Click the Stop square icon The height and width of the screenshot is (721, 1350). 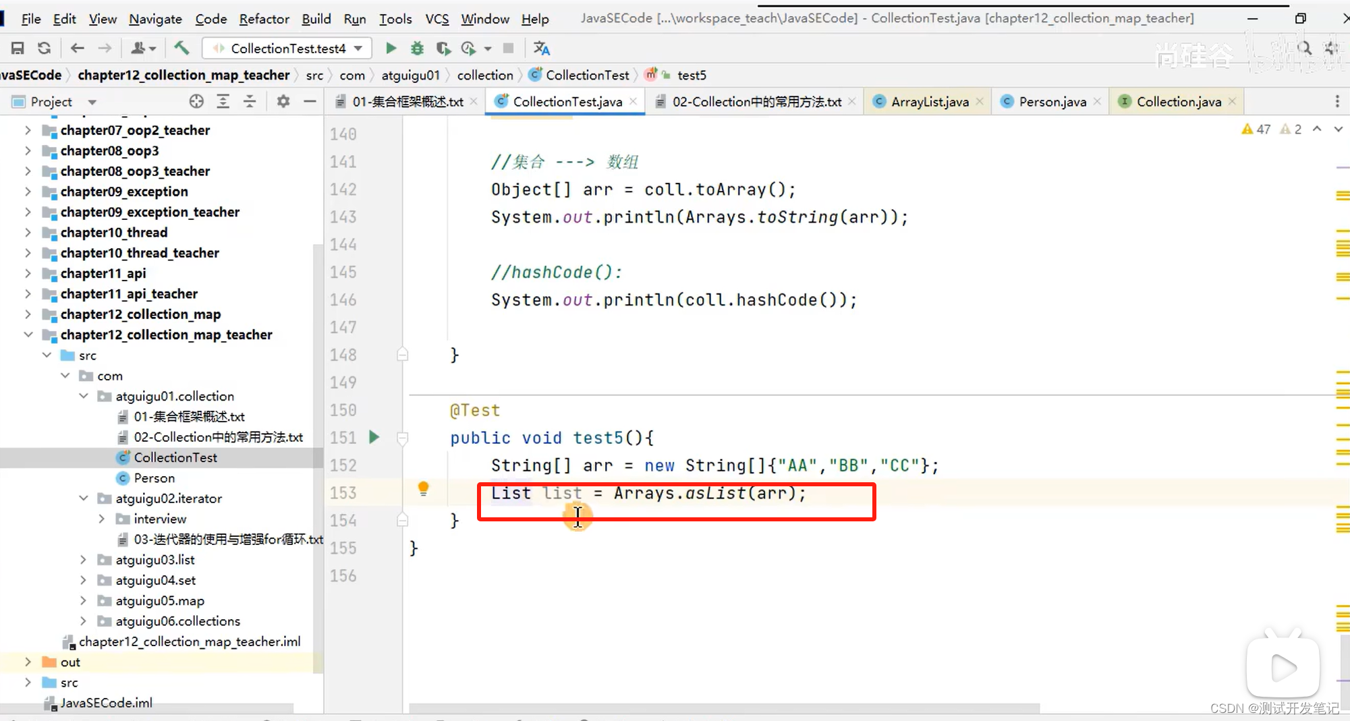[x=509, y=48]
